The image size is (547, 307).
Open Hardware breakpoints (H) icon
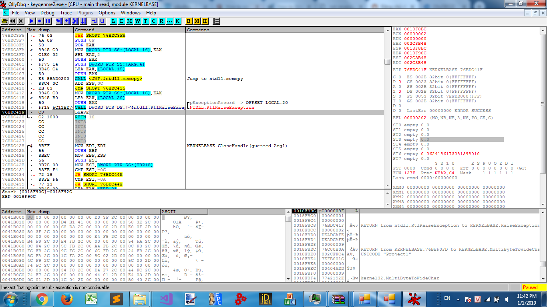point(205,21)
